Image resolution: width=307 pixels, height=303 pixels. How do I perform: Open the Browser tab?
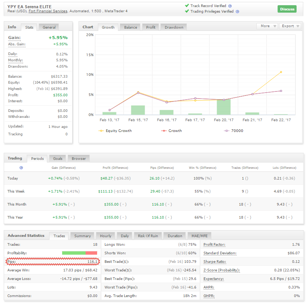click(x=79, y=159)
